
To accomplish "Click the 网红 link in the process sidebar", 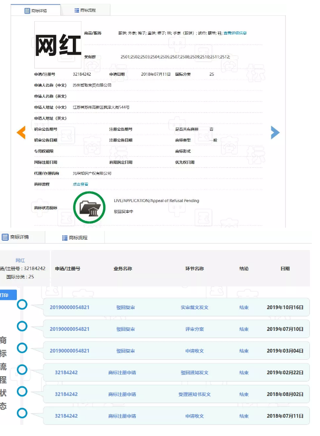I will pyautogui.click(x=20, y=260).
